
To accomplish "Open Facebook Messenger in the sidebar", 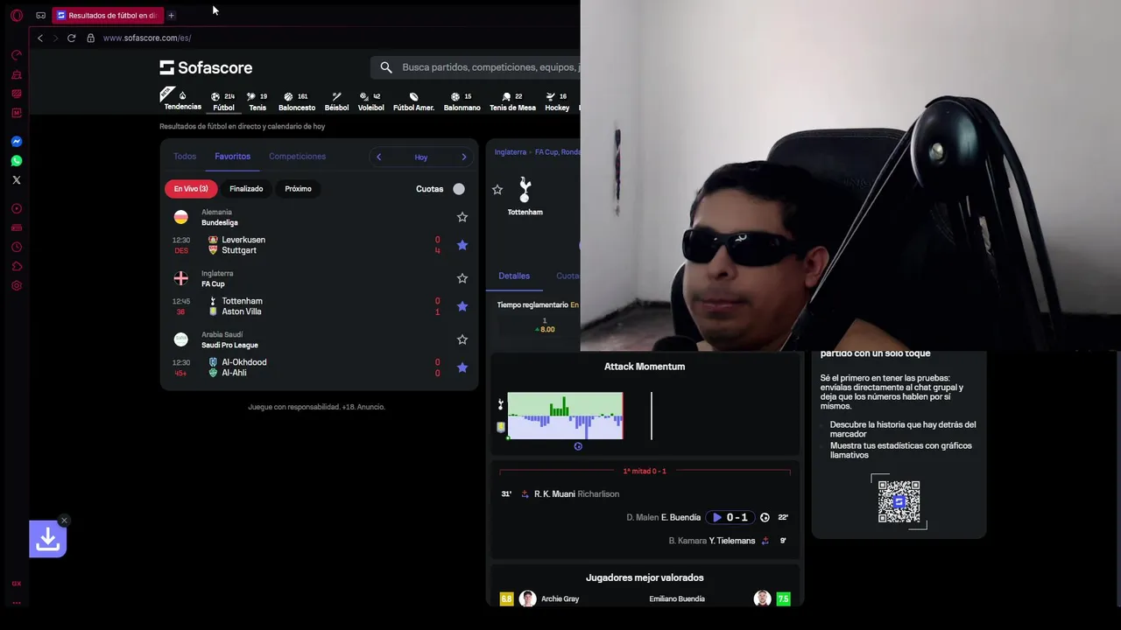I will tap(16, 142).
